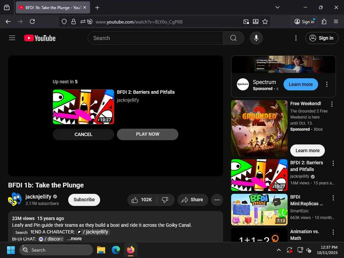Open sidebar BFDI 2 Barriers and Pitfalls thumbnail
This screenshot has height=258, width=344.
259,175
